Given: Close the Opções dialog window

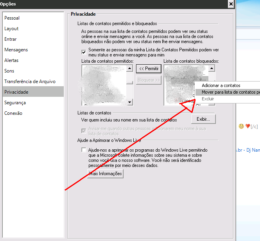Looking at the screenshot, I should tap(231, 4).
